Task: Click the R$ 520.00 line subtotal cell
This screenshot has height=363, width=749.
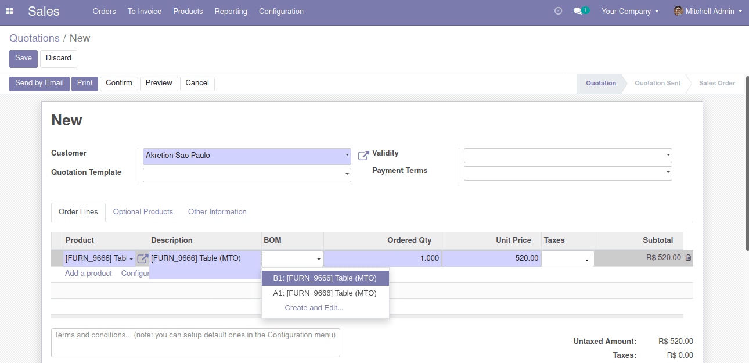Action: pos(639,258)
